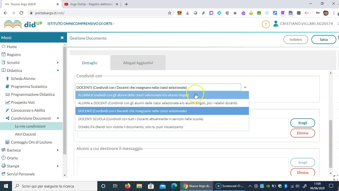Collapse Condivisione Documenti submenu arrow
The image size is (339, 191).
pos(58,118)
